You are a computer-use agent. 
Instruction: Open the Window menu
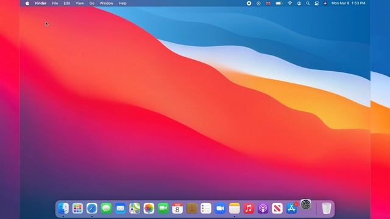pos(106,3)
